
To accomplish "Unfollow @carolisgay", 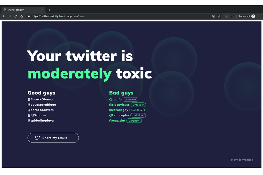I will pos(137,110).
